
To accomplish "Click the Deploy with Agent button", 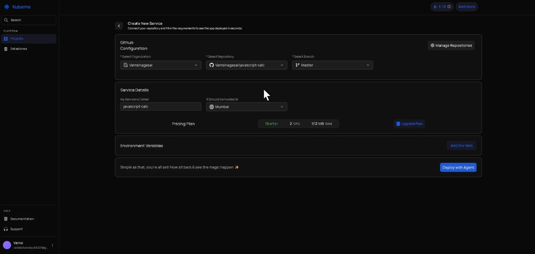I will click(x=458, y=167).
